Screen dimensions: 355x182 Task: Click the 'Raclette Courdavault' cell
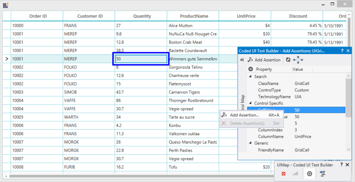pos(193,50)
